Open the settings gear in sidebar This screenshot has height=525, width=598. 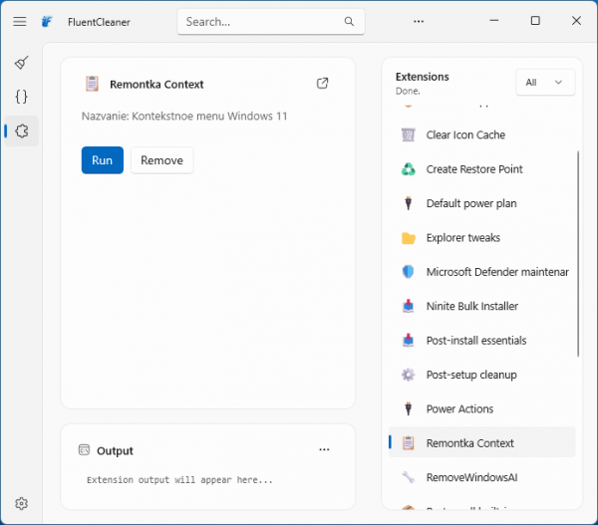21,504
